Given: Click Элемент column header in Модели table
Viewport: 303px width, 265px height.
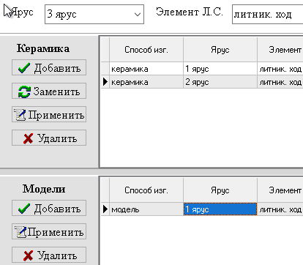Looking at the screenshot, I should click(280, 190).
